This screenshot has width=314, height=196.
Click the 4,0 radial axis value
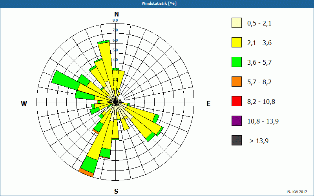(115, 60)
